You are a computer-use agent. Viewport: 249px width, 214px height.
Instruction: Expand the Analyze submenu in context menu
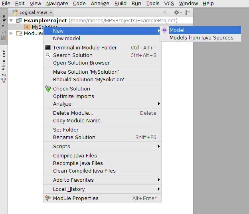coord(102,104)
